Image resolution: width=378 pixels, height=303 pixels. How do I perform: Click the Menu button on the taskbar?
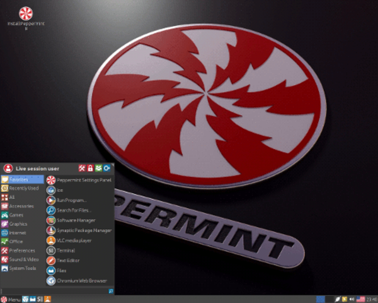coord(10,300)
